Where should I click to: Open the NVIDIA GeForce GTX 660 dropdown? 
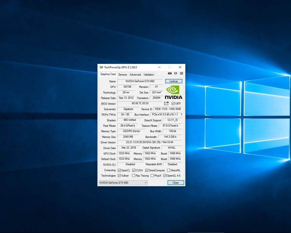(123, 183)
